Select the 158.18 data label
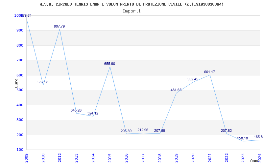The width and height of the screenshot is (263, 164). (242, 138)
